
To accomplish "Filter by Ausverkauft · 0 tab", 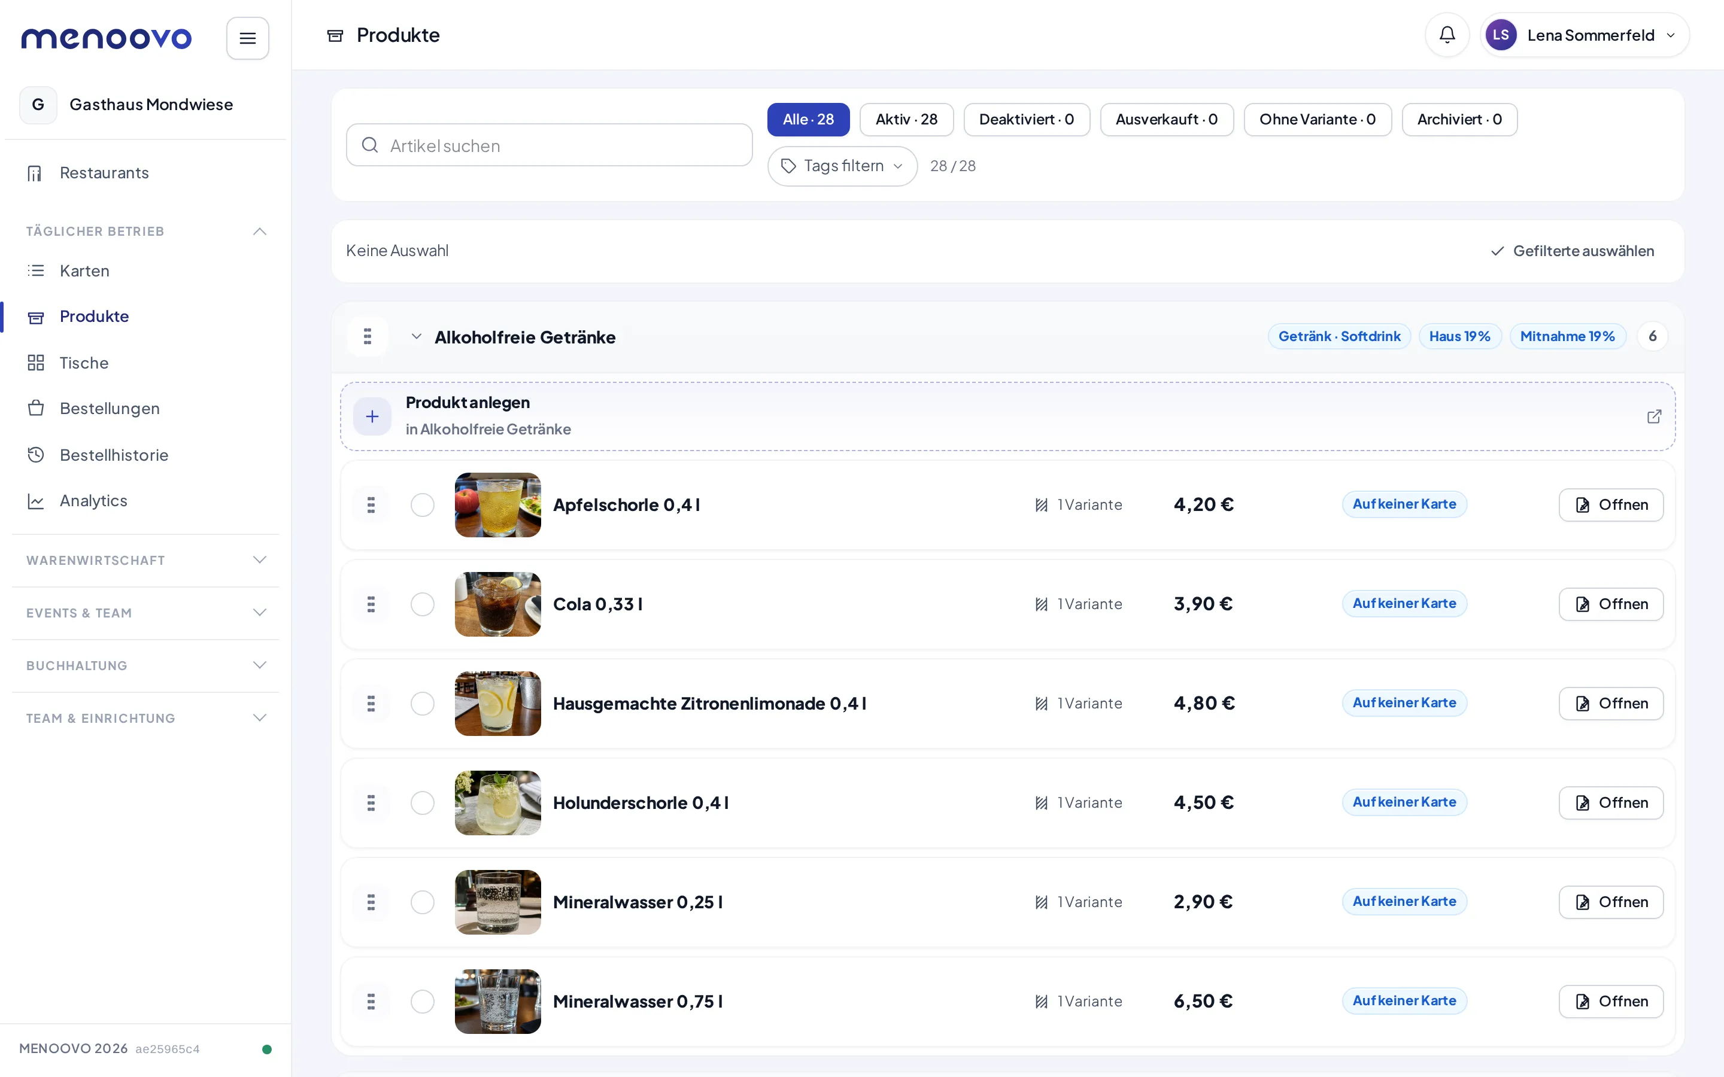I will tap(1166, 120).
